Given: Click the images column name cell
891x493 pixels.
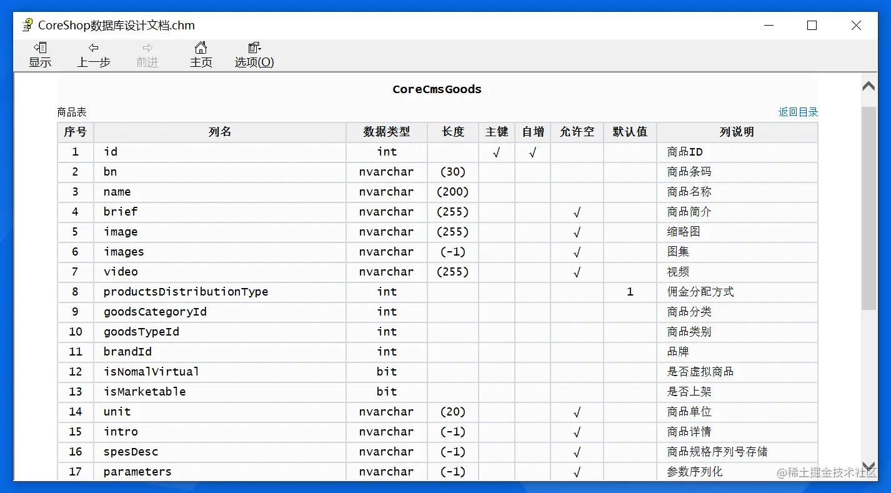Looking at the screenshot, I should [x=220, y=252].
